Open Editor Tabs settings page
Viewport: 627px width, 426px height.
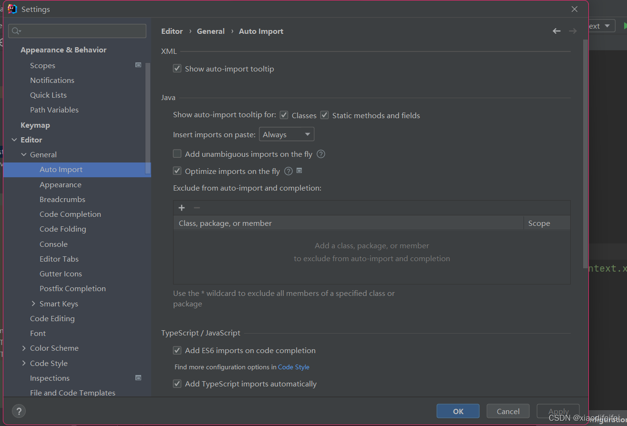pyautogui.click(x=59, y=259)
